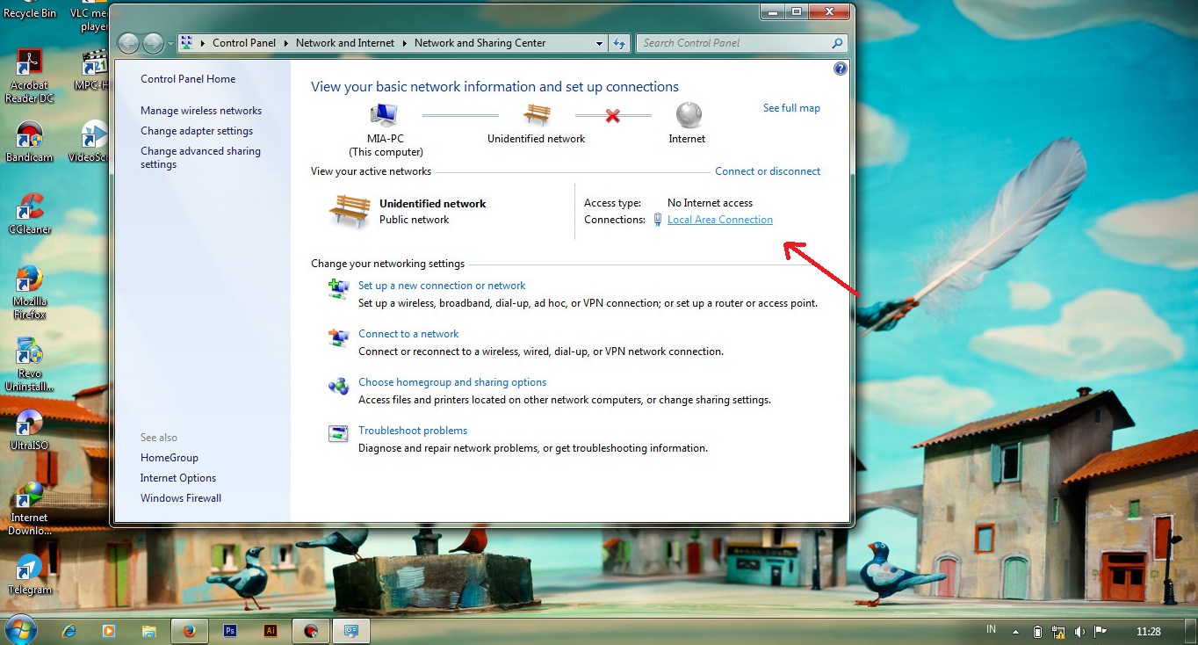Open the Local Area Connection link
The image size is (1198, 645).
click(719, 220)
